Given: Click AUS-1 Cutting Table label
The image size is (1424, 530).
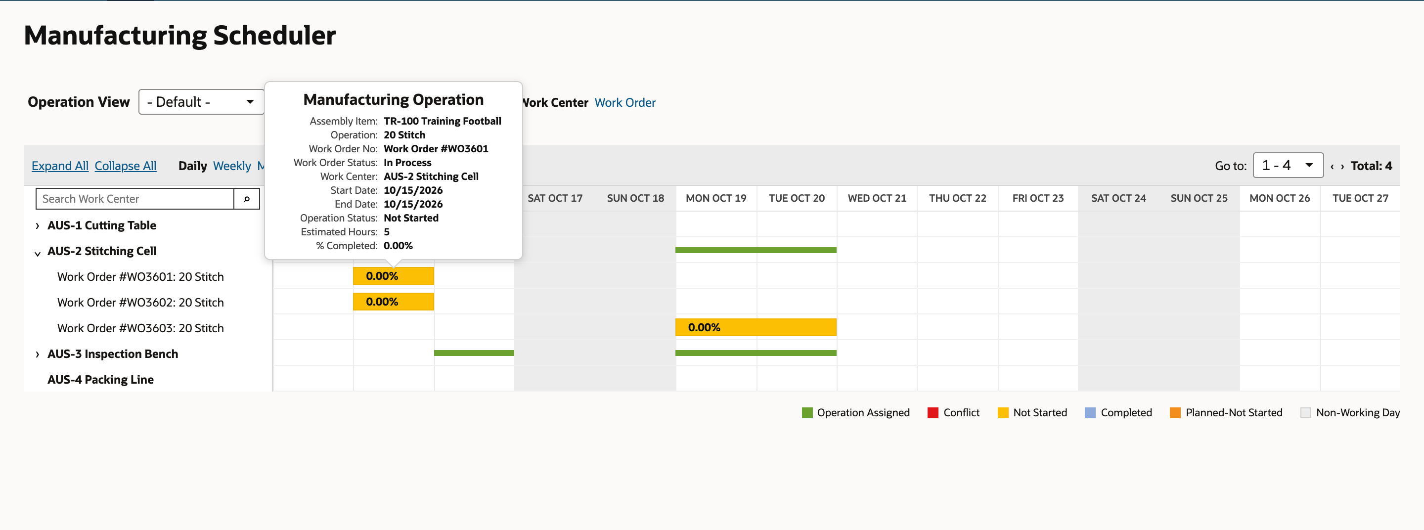Looking at the screenshot, I should click(102, 225).
